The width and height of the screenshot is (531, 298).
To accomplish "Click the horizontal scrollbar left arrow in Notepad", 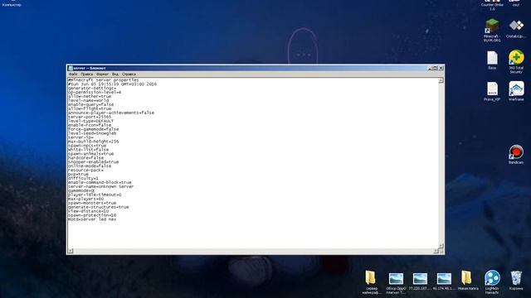I will pyautogui.click(x=71, y=251).
